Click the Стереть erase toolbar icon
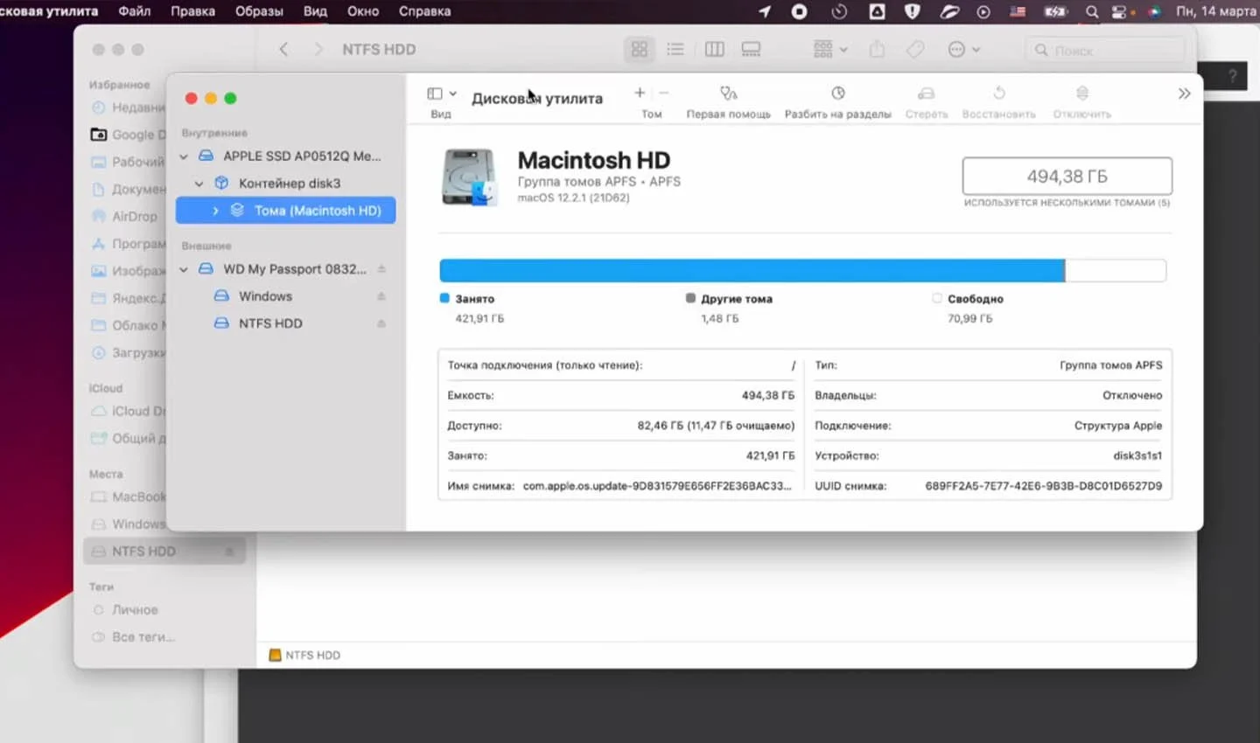This screenshot has height=743, width=1260. [927, 93]
